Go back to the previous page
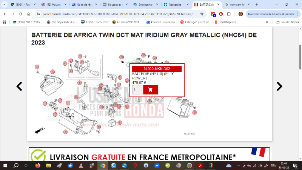 tap(5, 14)
